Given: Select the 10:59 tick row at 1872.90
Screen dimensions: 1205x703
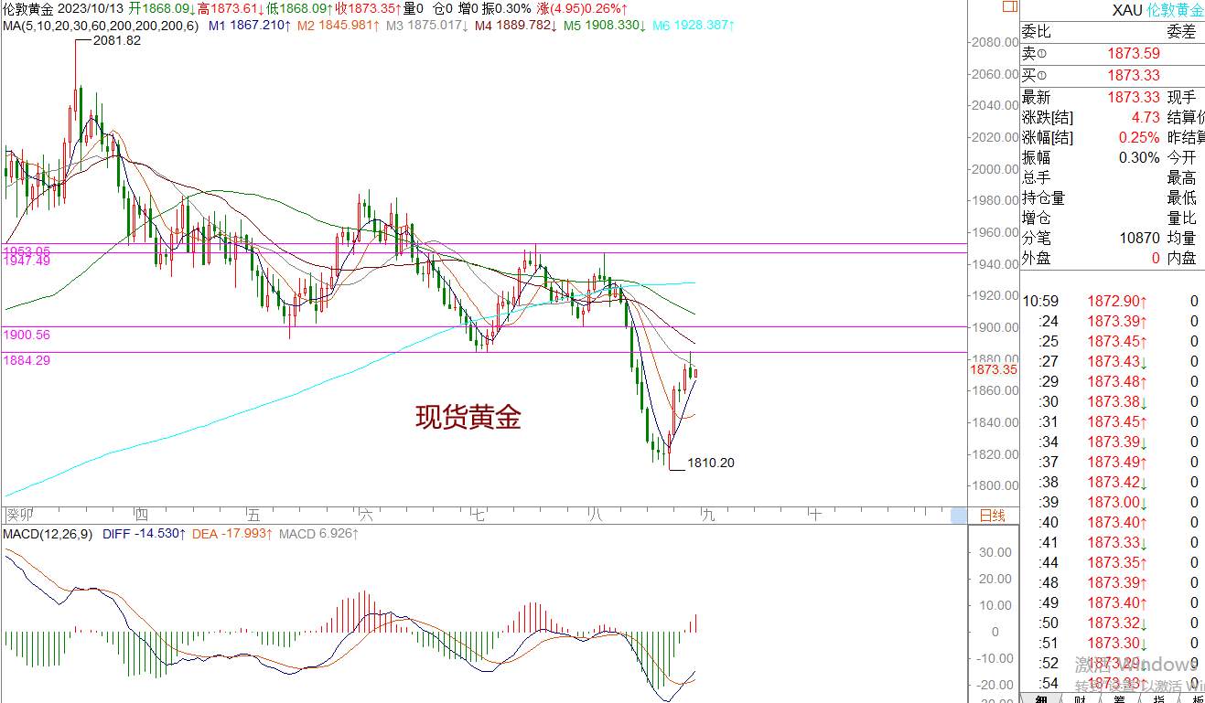Looking at the screenshot, I should pos(1113,301).
